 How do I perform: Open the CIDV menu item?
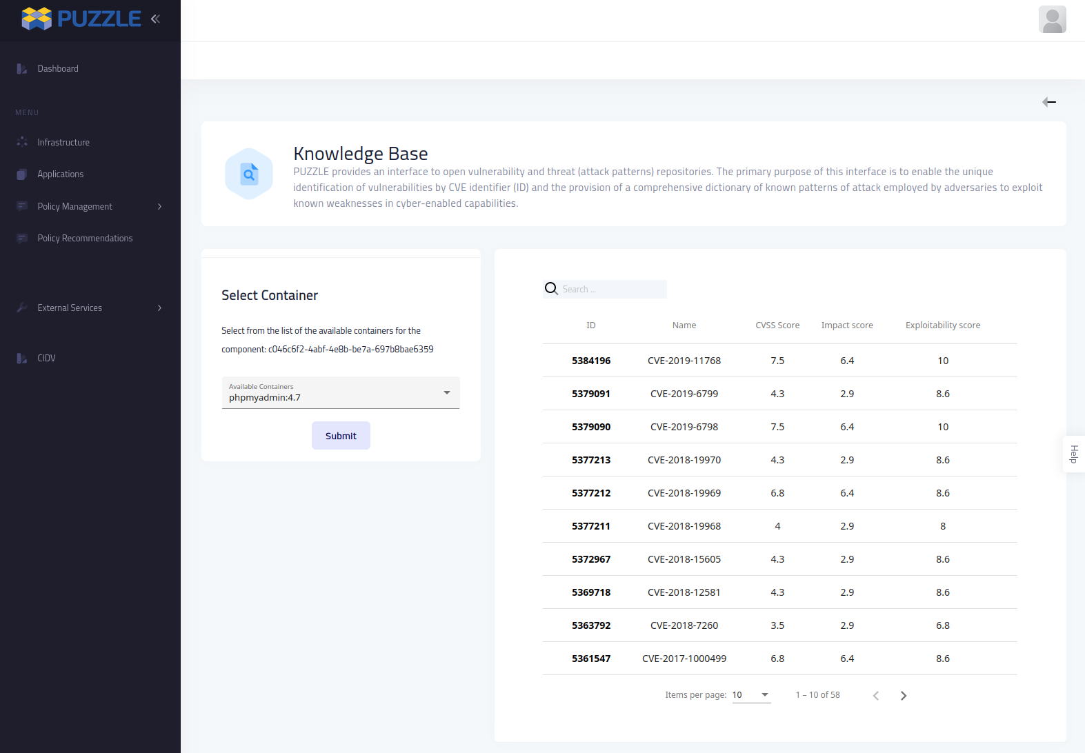coord(46,358)
